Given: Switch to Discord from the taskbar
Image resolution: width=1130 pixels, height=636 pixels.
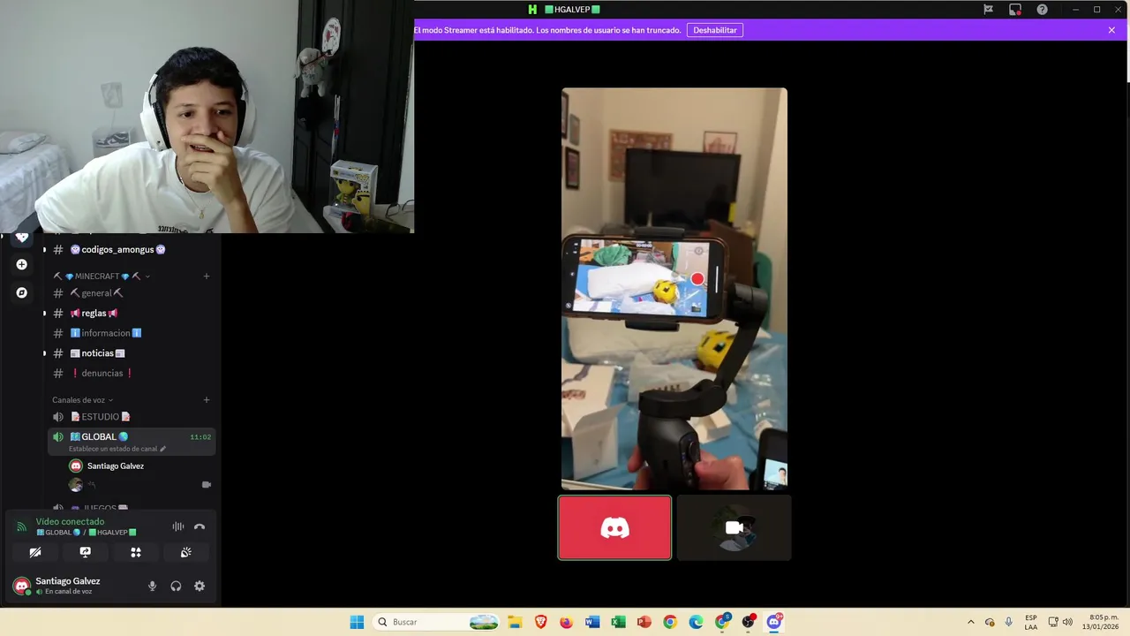Looking at the screenshot, I should (x=774, y=622).
